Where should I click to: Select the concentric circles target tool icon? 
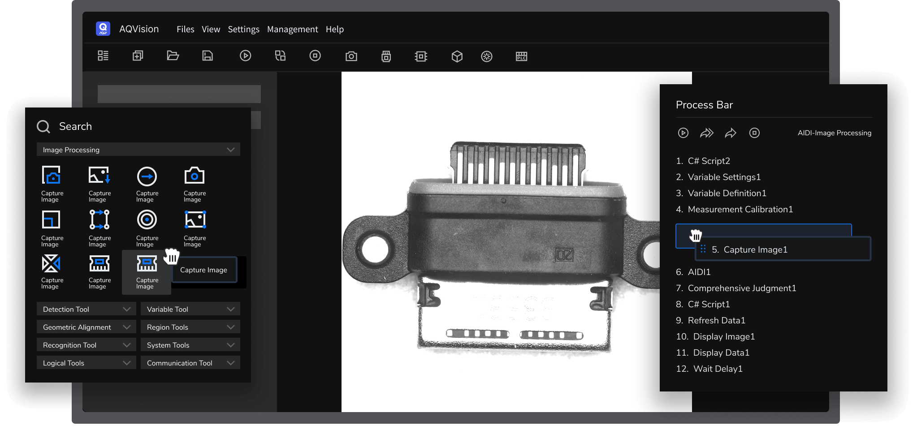click(147, 220)
